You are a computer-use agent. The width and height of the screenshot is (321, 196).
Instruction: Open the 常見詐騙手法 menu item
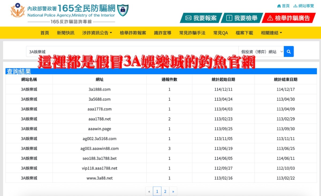192,33
